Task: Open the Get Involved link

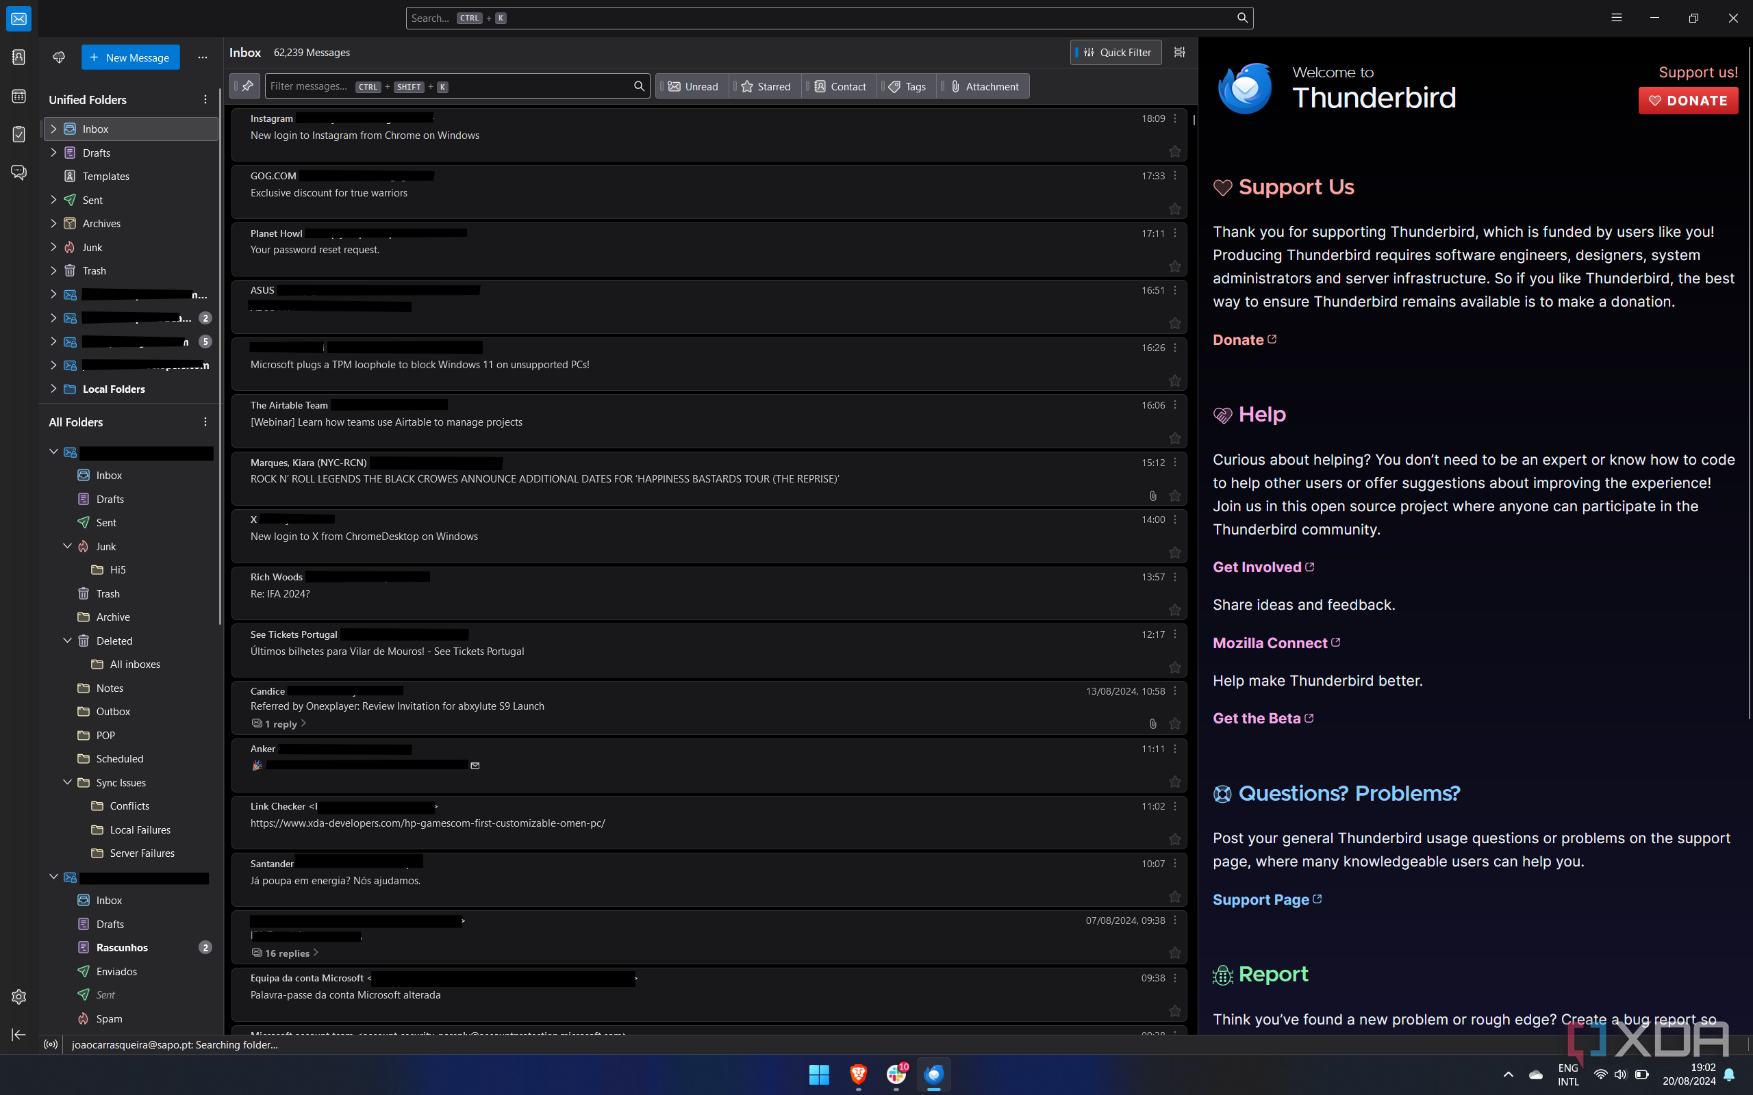Action: (1263, 567)
